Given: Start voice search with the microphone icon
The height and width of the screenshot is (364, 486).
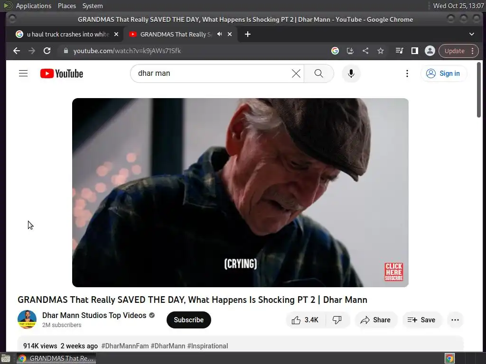Looking at the screenshot, I should click(x=351, y=73).
